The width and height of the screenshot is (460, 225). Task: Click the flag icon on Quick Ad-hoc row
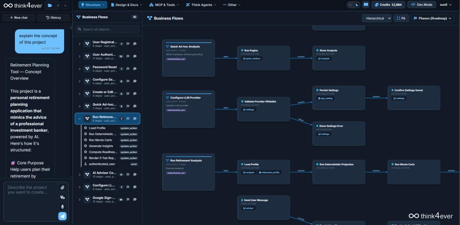[128, 106]
